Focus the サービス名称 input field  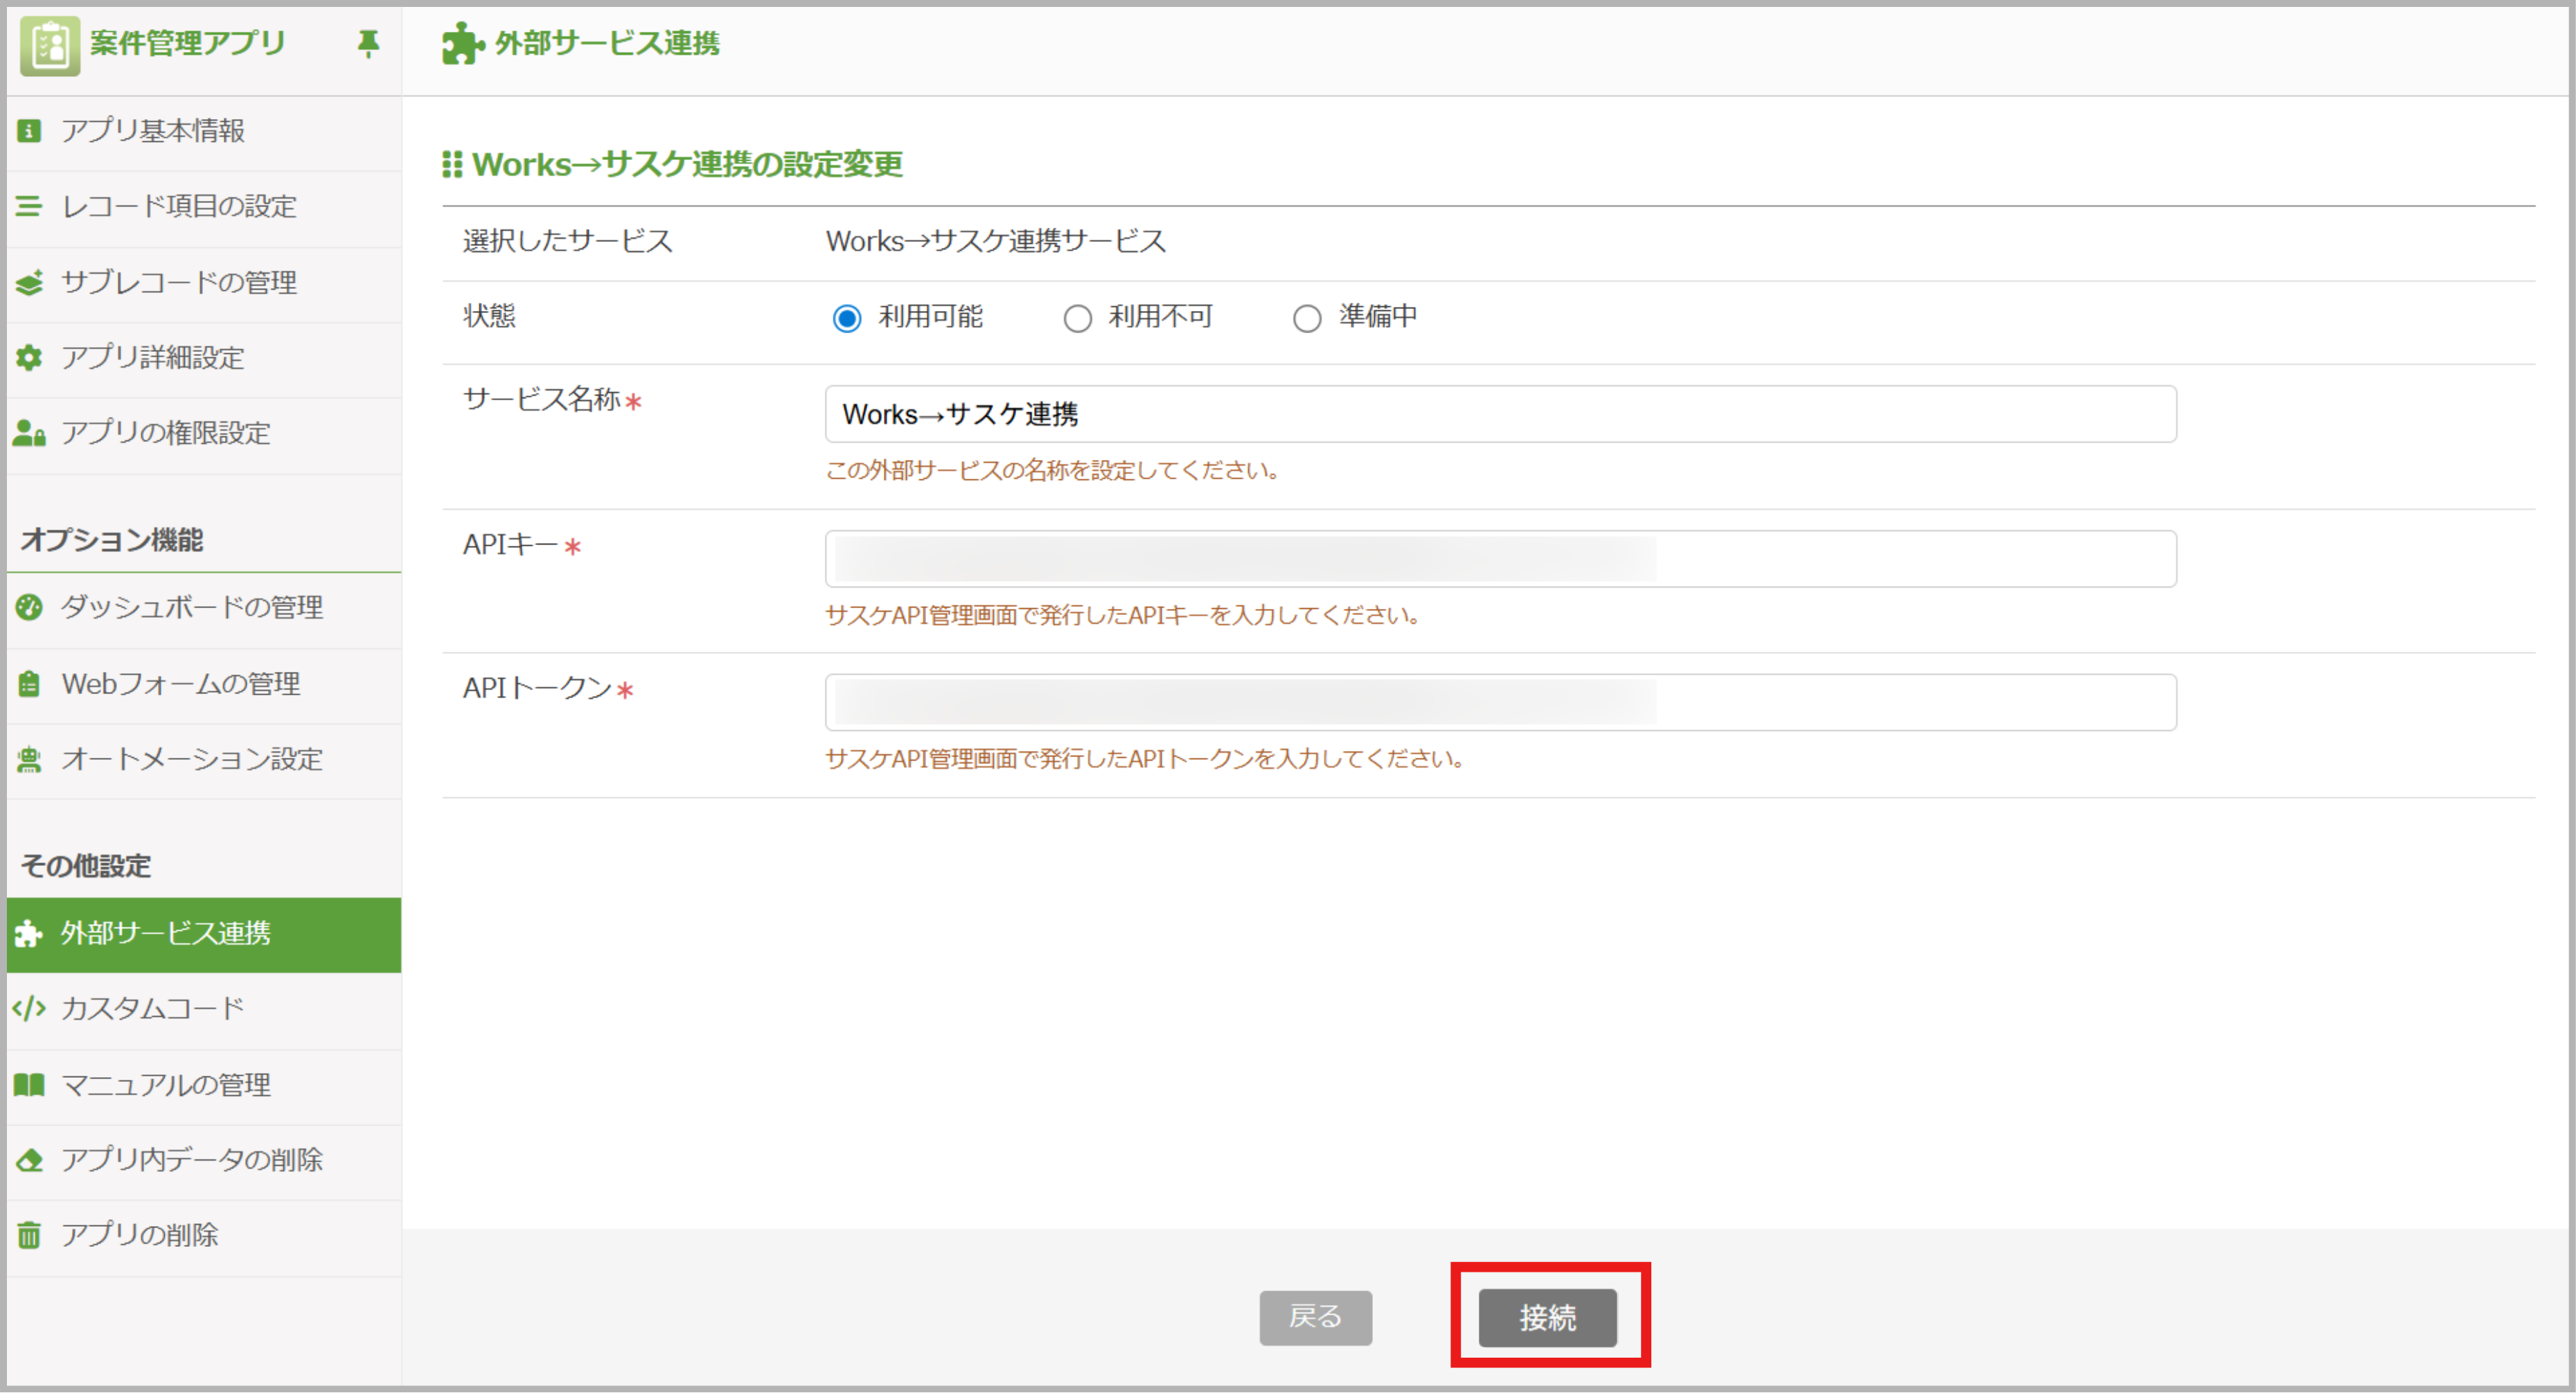pyautogui.click(x=1500, y=414)
